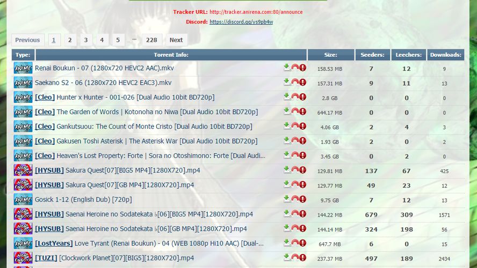Image resolution: width=477 pixels, height=268 pixels.
Task: Click the download icon for Clockwork Planet torrent
Action: tap(287, 257)
